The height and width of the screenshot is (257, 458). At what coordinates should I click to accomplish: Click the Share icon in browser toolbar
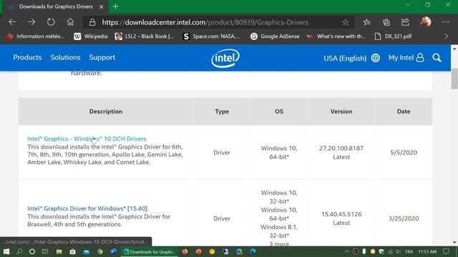click(405, 22)
